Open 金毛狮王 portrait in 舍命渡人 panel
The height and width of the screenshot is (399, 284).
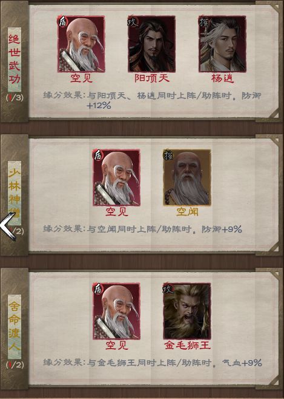point(187,311)
